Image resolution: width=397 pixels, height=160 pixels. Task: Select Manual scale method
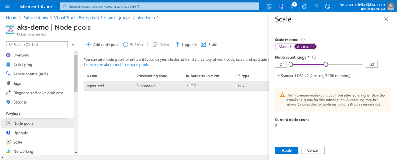click(285, 46)
